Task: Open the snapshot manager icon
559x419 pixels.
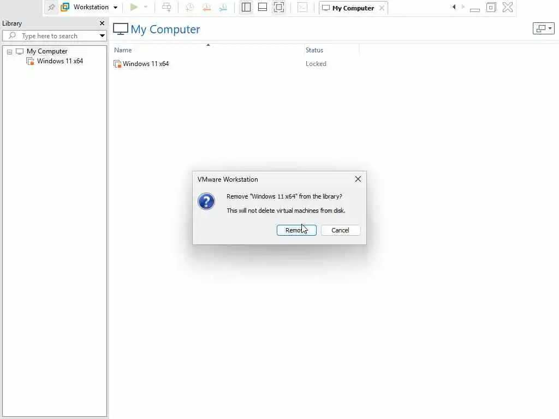Action: click(223, 7)
